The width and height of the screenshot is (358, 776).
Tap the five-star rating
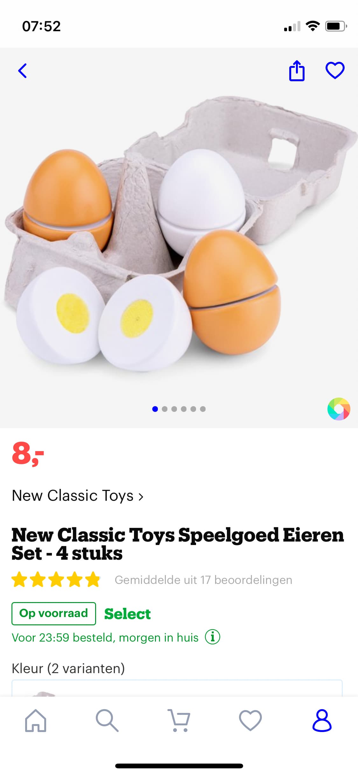pyautogui.click(x=56, y=580)
